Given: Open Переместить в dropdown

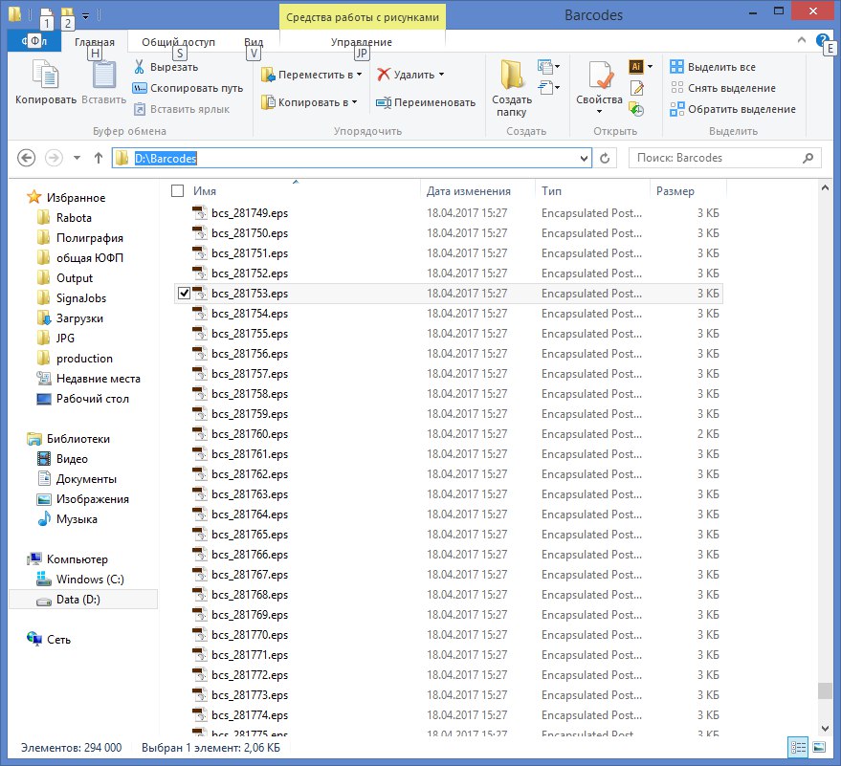Looking at the screenshot, I should click(x=311, y=75).
